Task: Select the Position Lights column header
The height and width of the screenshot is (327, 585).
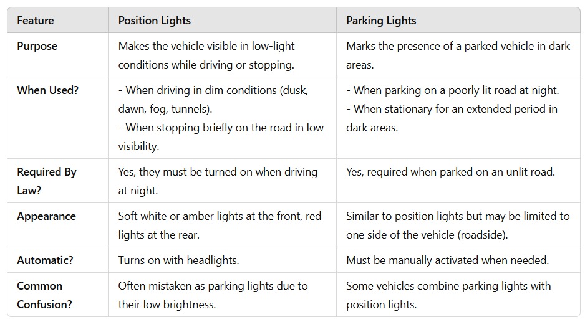Action: (x=154, y=21)
